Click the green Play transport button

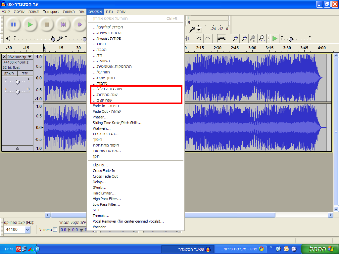point(30,24)
